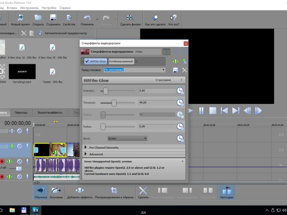
Task: Dismiss the Unsupported OpenGL error message
Action: tap(183, 161)
